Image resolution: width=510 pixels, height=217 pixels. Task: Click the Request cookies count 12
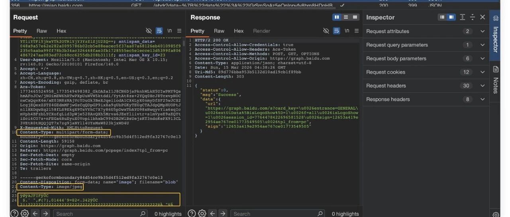(467, 72)
